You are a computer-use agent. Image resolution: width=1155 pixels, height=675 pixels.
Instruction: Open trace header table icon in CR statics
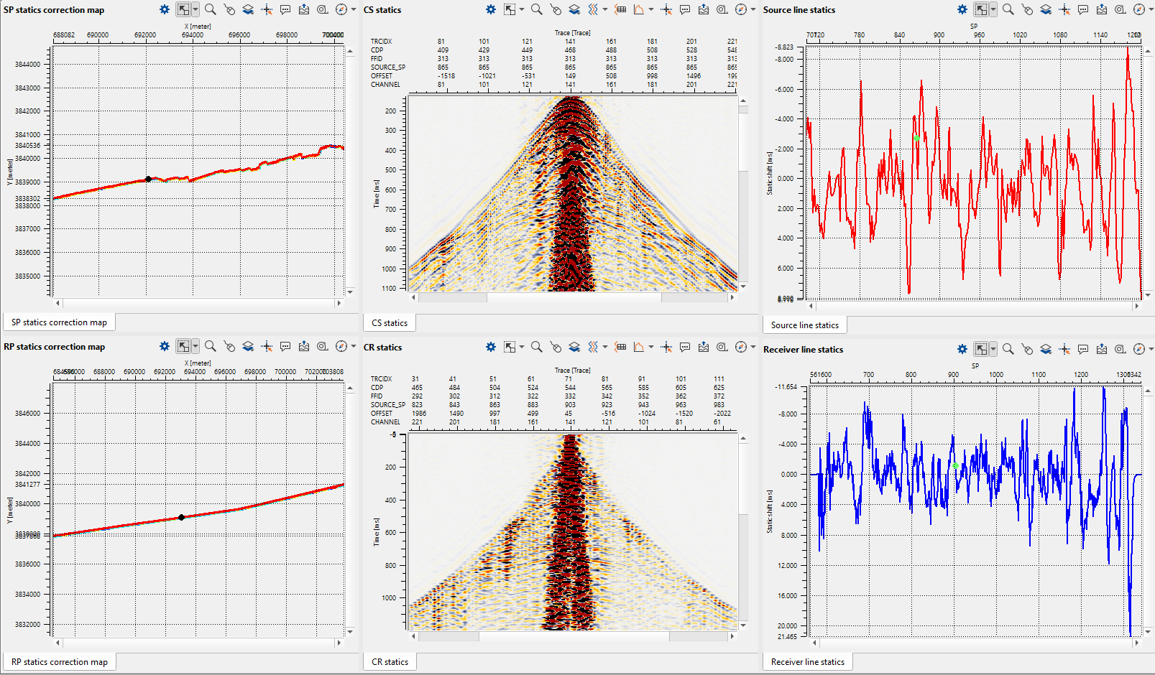coord(621,347)
